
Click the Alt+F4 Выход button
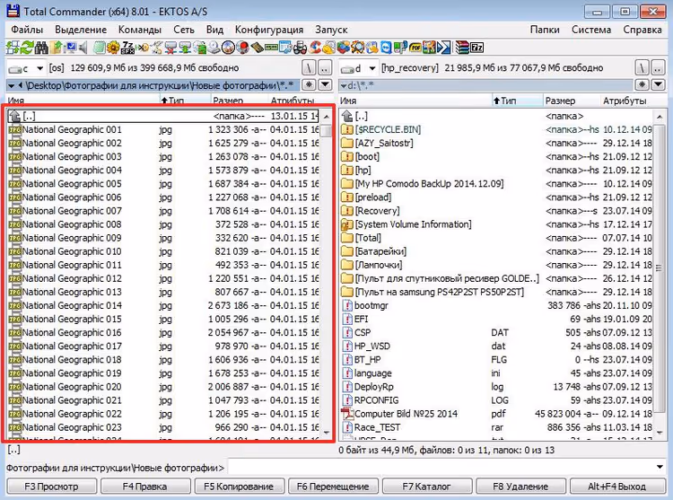point(616,487)
